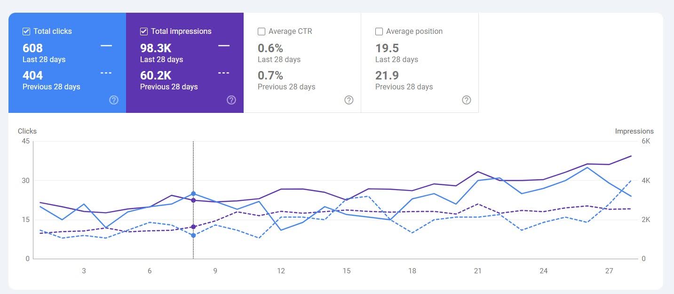This screenshot has width=674, height=294.
Task: Click the 0.6% average CTR value
Action: (270, 48)
